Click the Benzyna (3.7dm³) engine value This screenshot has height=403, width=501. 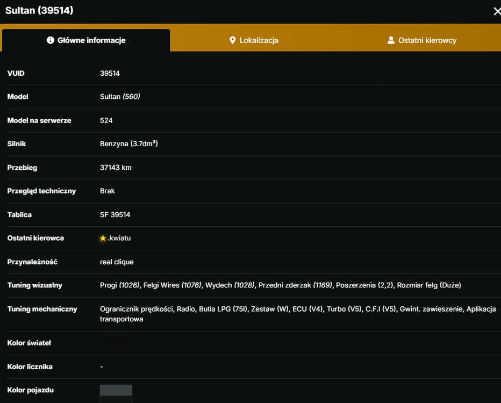click(x=129, y=143)
